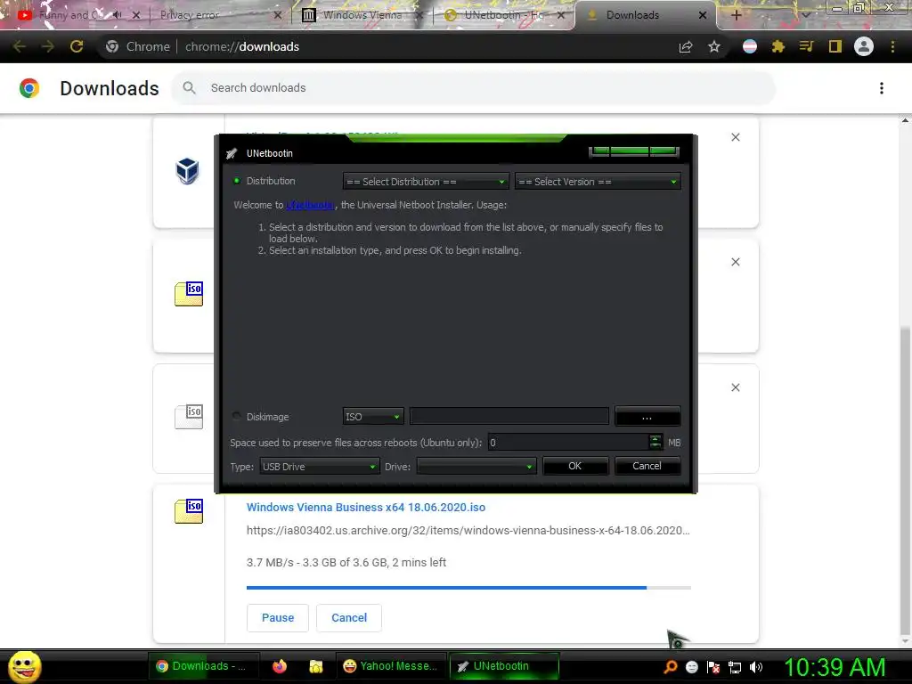Click the share page icon in address bar
The width and height of the screenshot is (912, 684).
[x=686, y=47]
